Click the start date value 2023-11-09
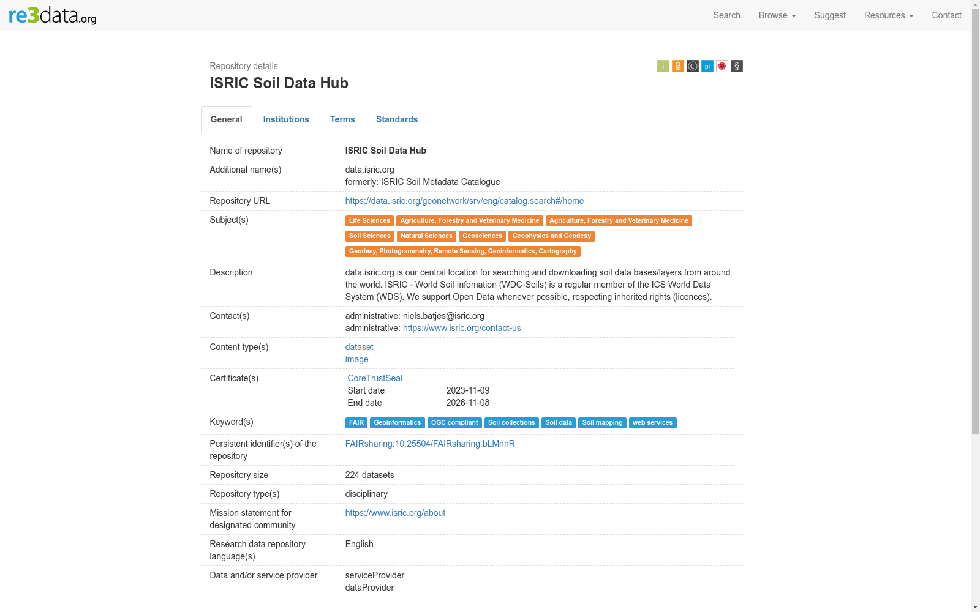 click(x=468, y=390)
